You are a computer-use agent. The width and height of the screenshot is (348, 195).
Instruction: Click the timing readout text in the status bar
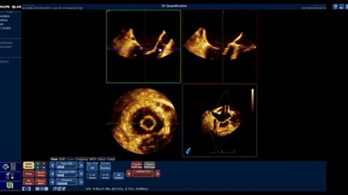117,189
